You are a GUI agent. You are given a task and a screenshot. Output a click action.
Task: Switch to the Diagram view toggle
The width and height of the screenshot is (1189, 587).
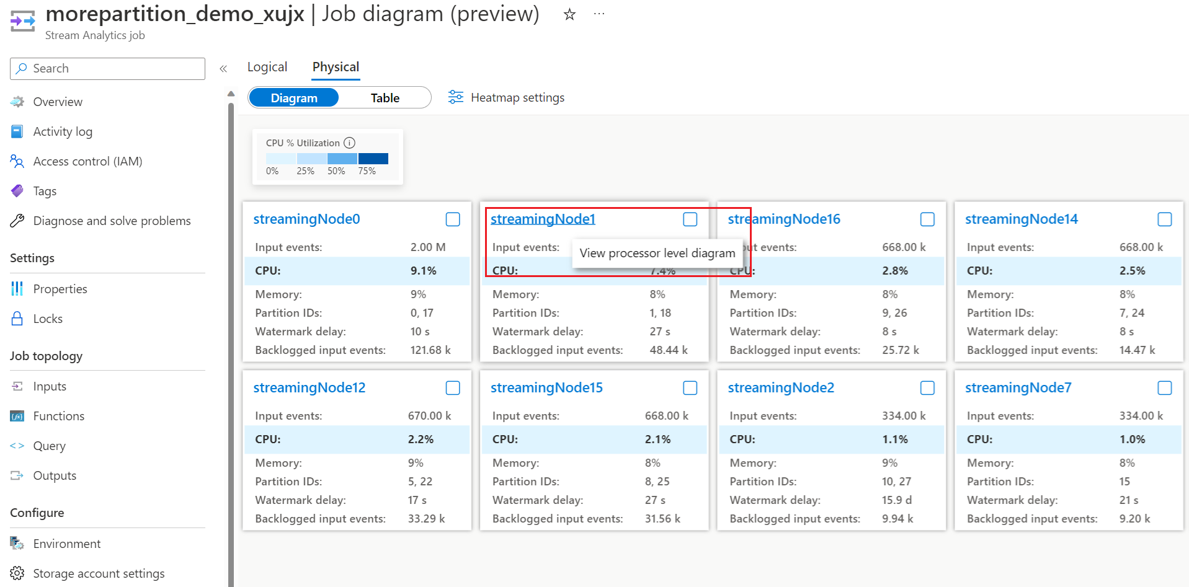pos(294,98)
